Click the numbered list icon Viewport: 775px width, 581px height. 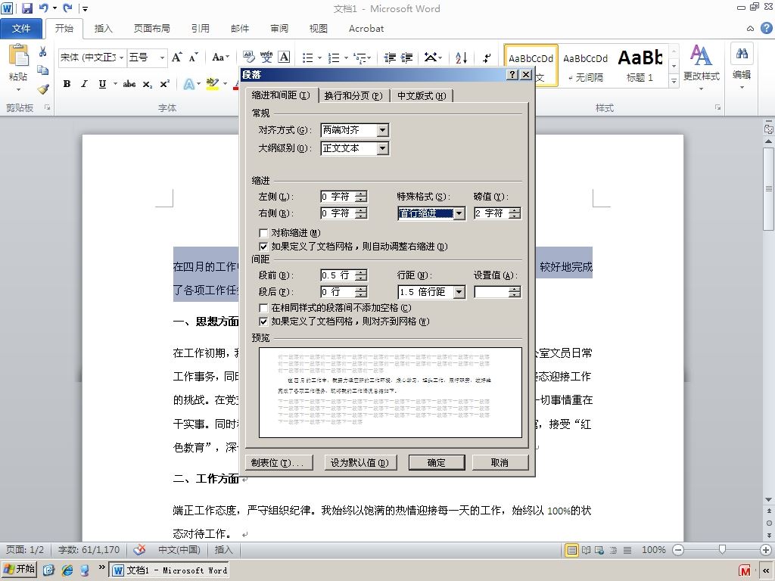[334, 57]
